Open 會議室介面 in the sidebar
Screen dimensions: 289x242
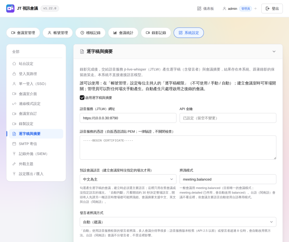tap(36, 94)
